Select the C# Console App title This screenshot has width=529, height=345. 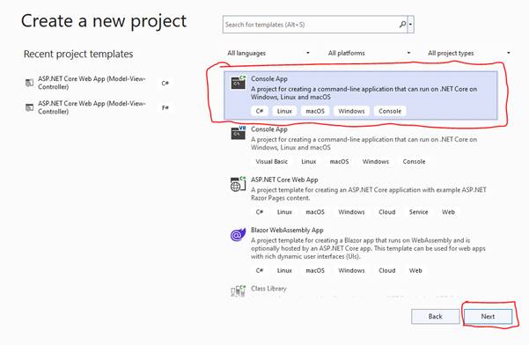pyautogui.click(x=268, y=78)
